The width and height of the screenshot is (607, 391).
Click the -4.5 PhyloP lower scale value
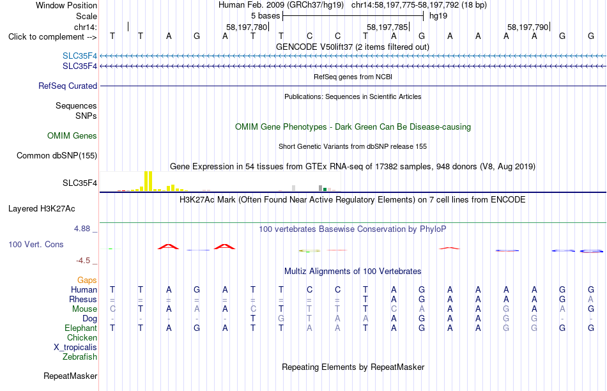(x=83, y=261)
